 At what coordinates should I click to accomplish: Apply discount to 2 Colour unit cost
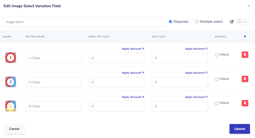coord(196,73)
